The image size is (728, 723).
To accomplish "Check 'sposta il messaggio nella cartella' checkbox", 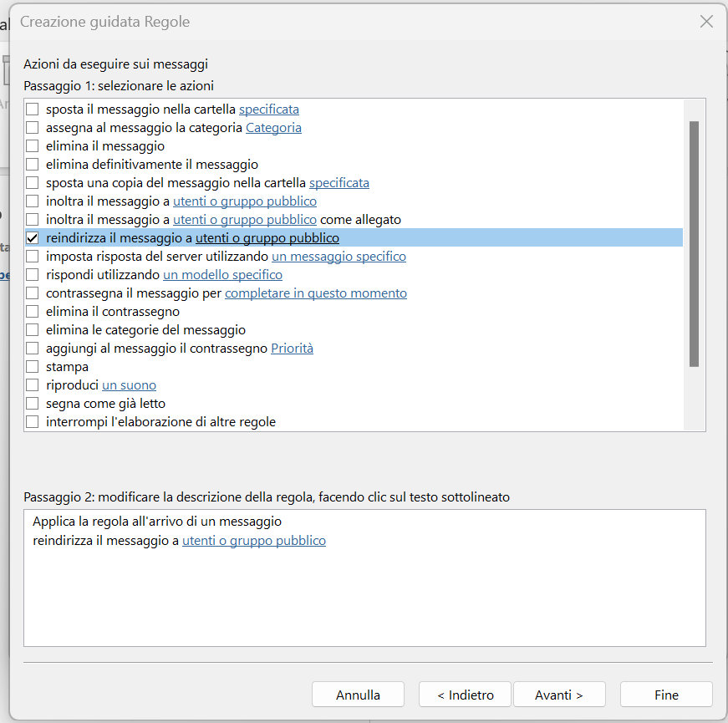I will pos(32,109).
